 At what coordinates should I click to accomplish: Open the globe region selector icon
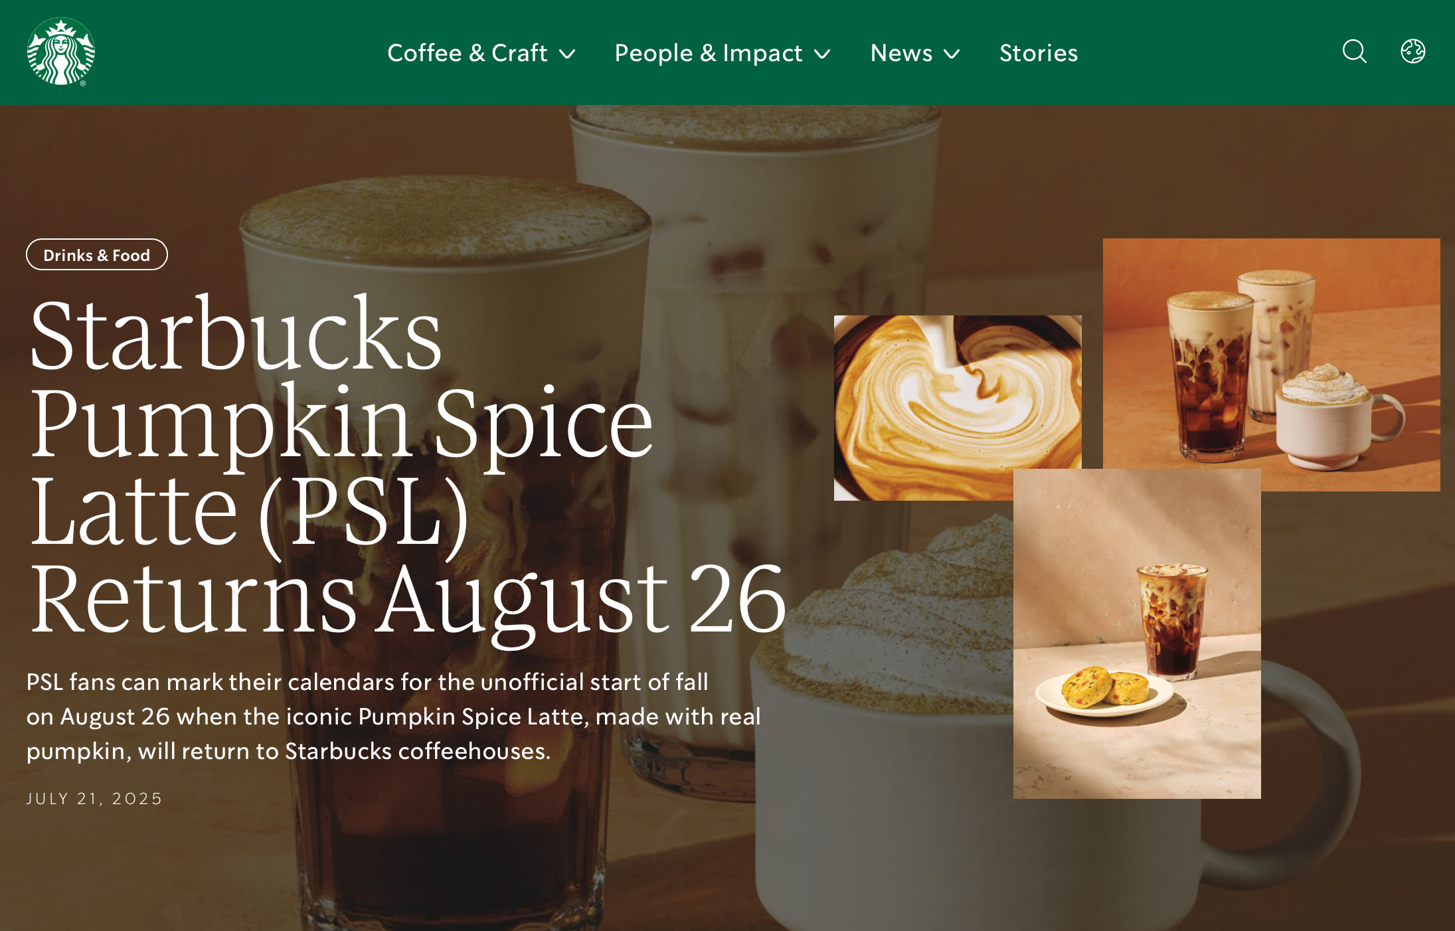[1412, 51]
